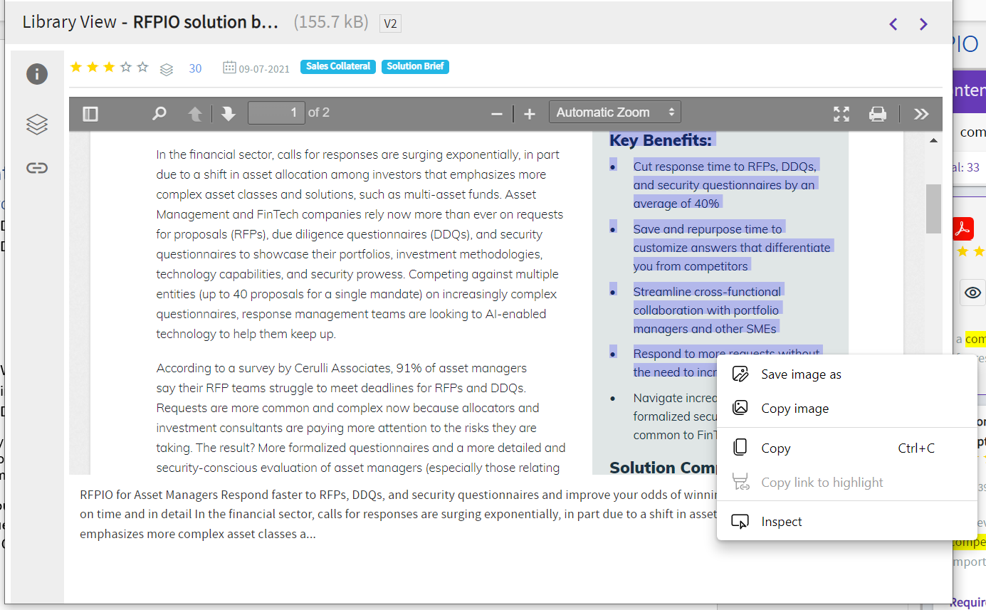This screenshot has width=986, height=610.
Task: Click the PDF scrollbar up arrow
Action: click(x=933, y=140)
